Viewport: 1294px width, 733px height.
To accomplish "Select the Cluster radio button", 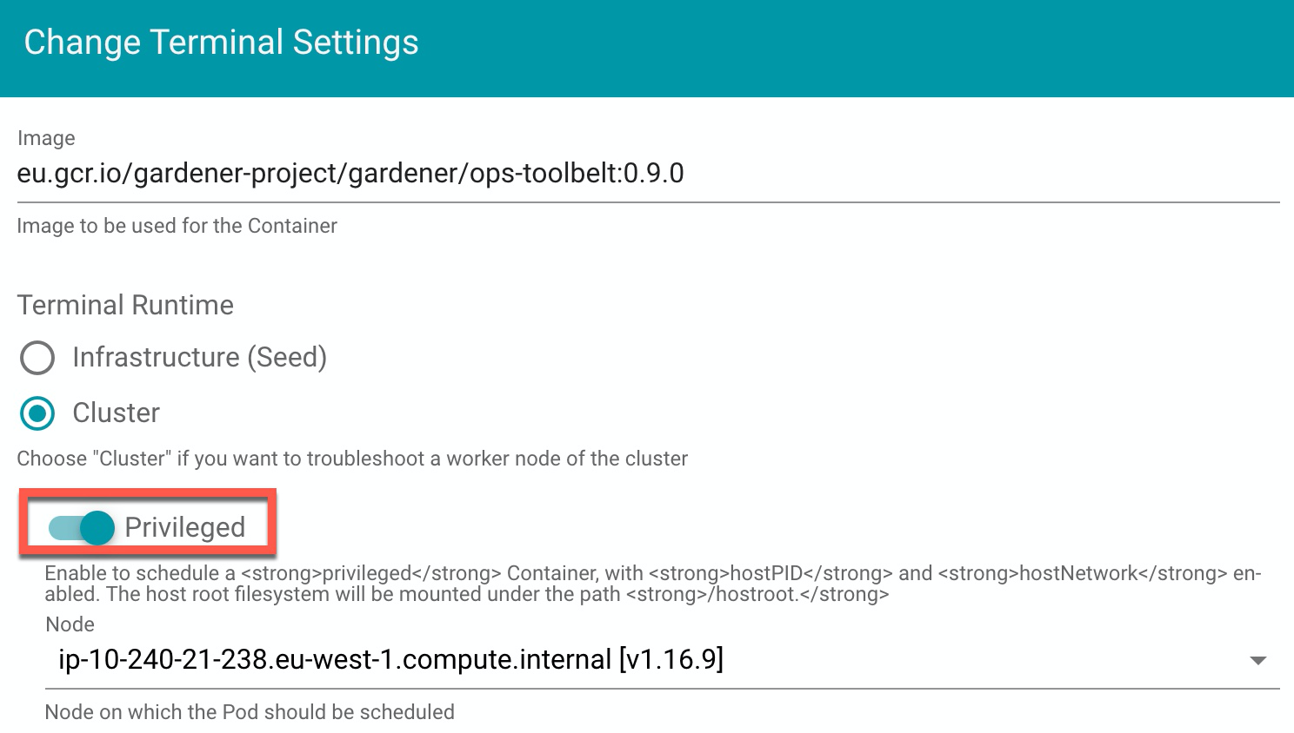I will tap(37, 413).
